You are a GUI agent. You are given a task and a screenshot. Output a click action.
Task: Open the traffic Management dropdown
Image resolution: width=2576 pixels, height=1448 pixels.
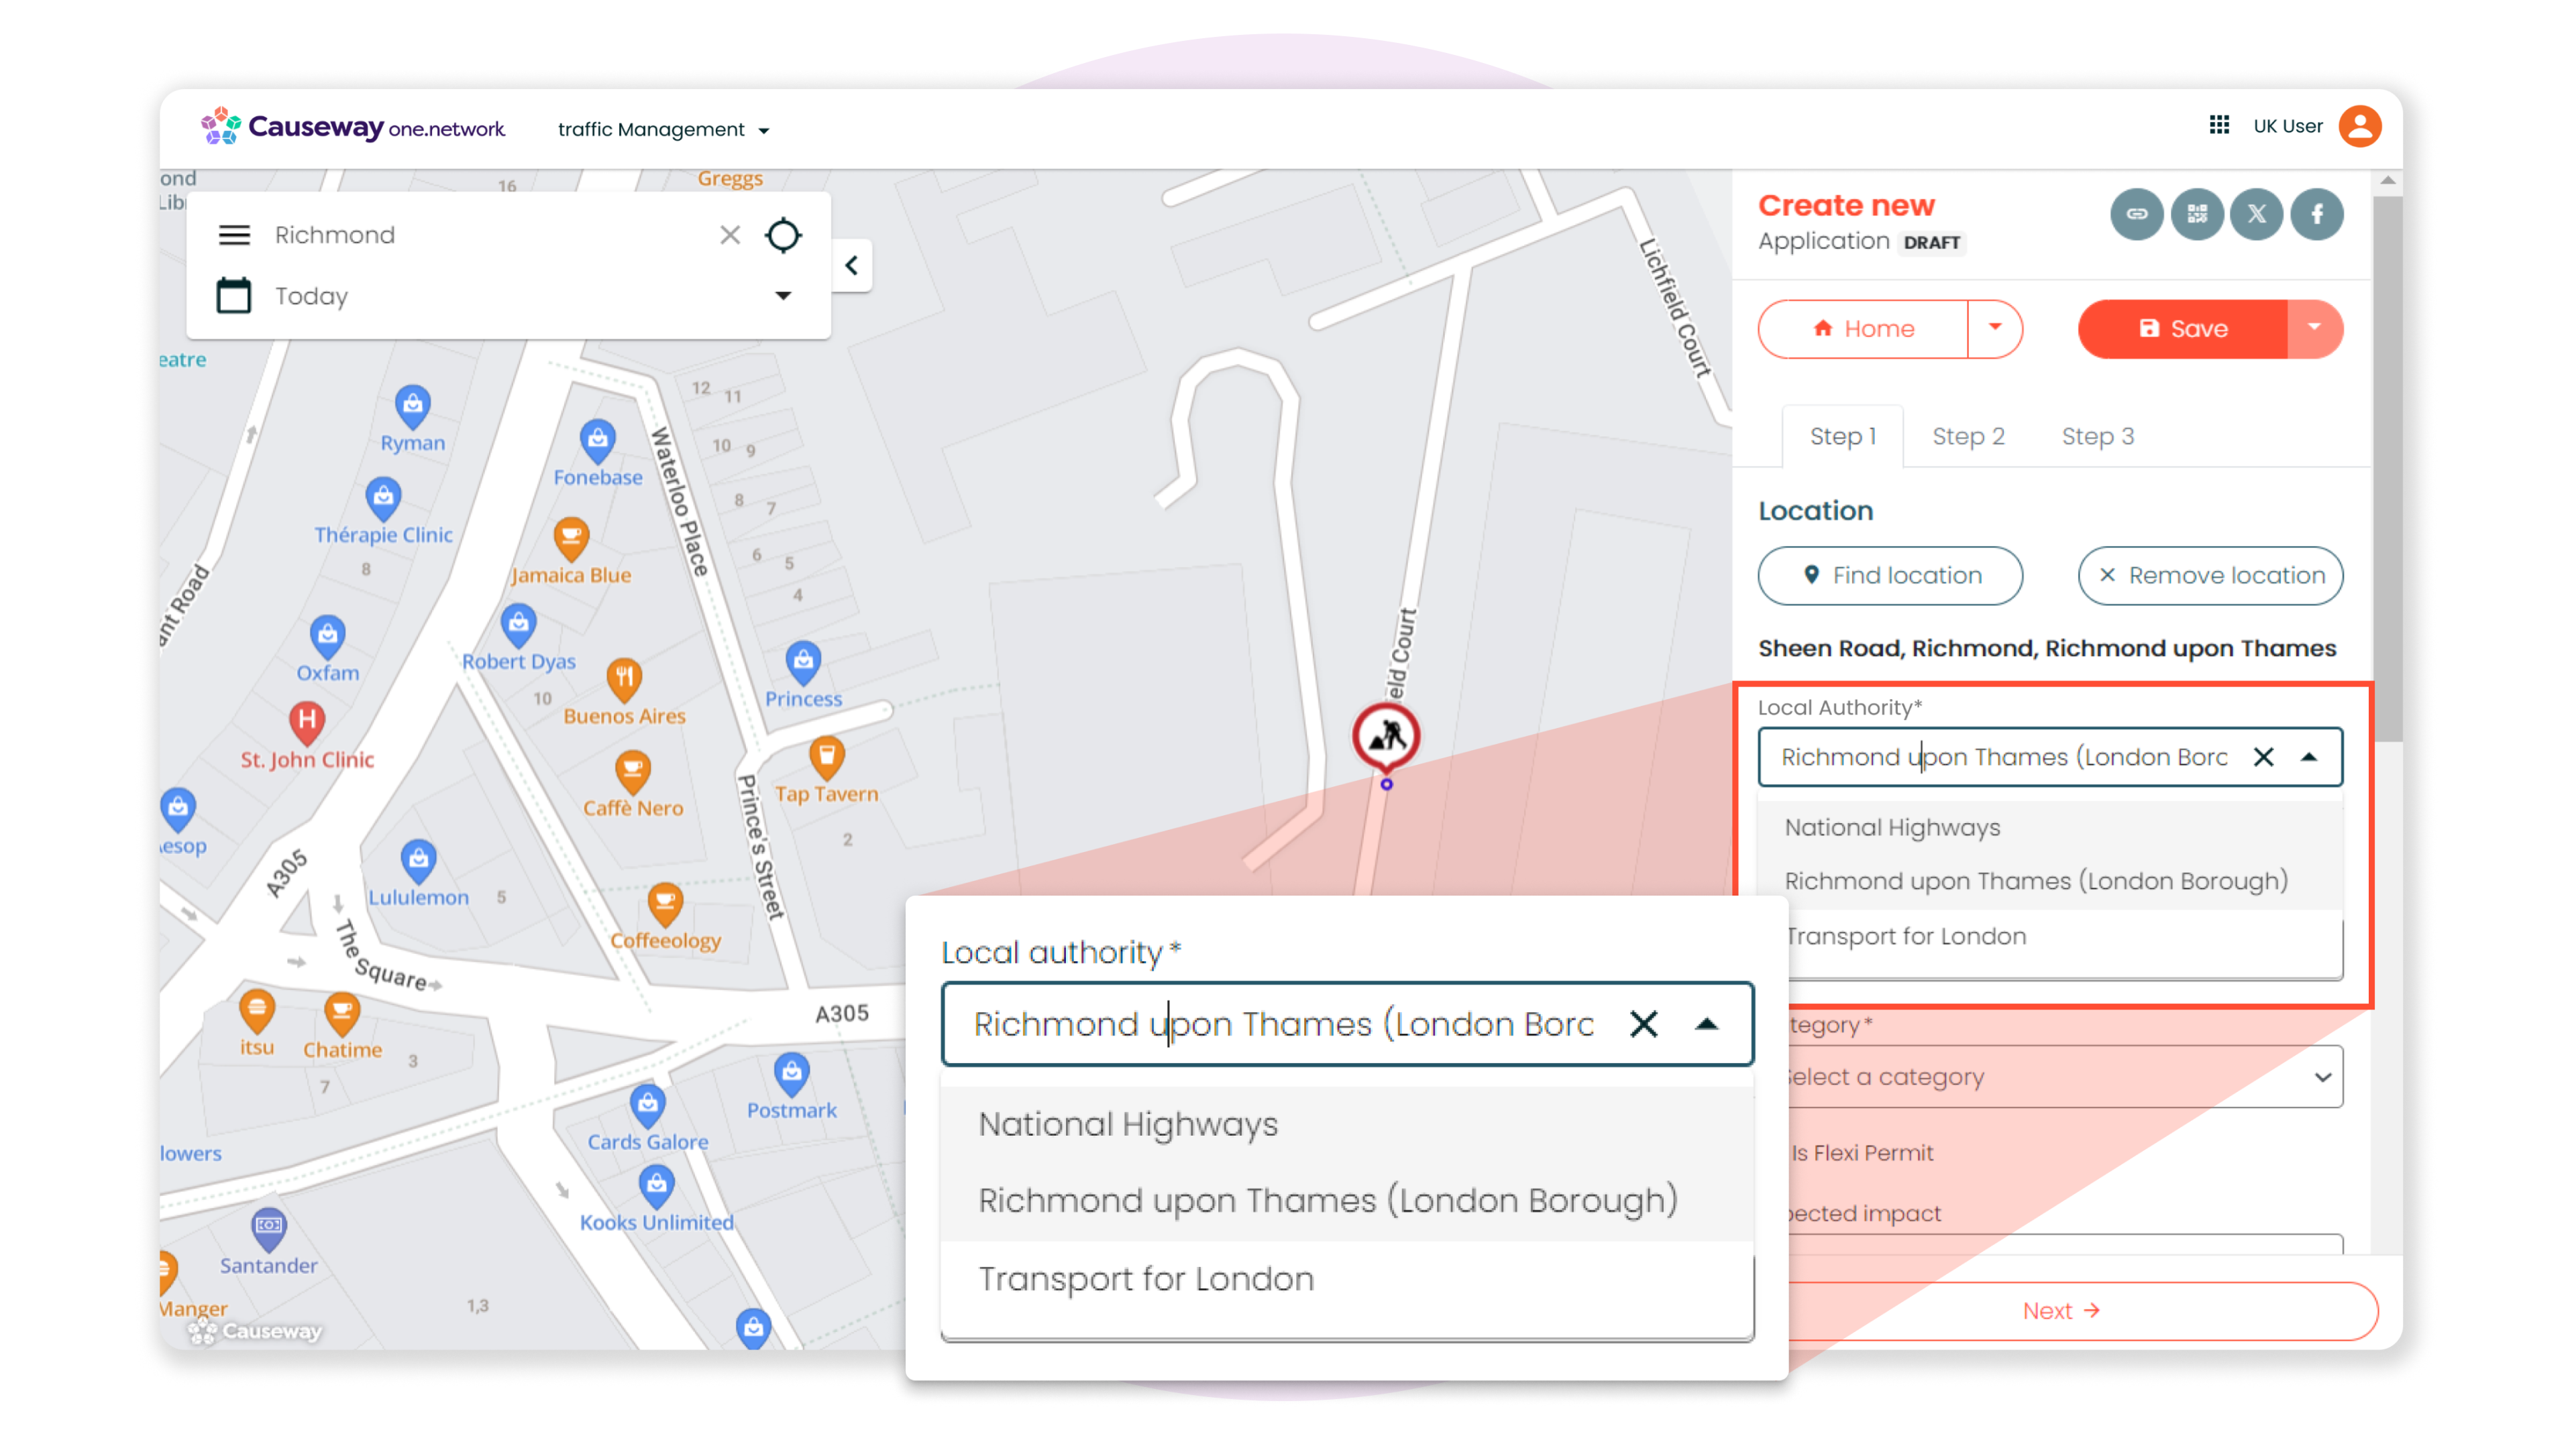click(663, 130)
